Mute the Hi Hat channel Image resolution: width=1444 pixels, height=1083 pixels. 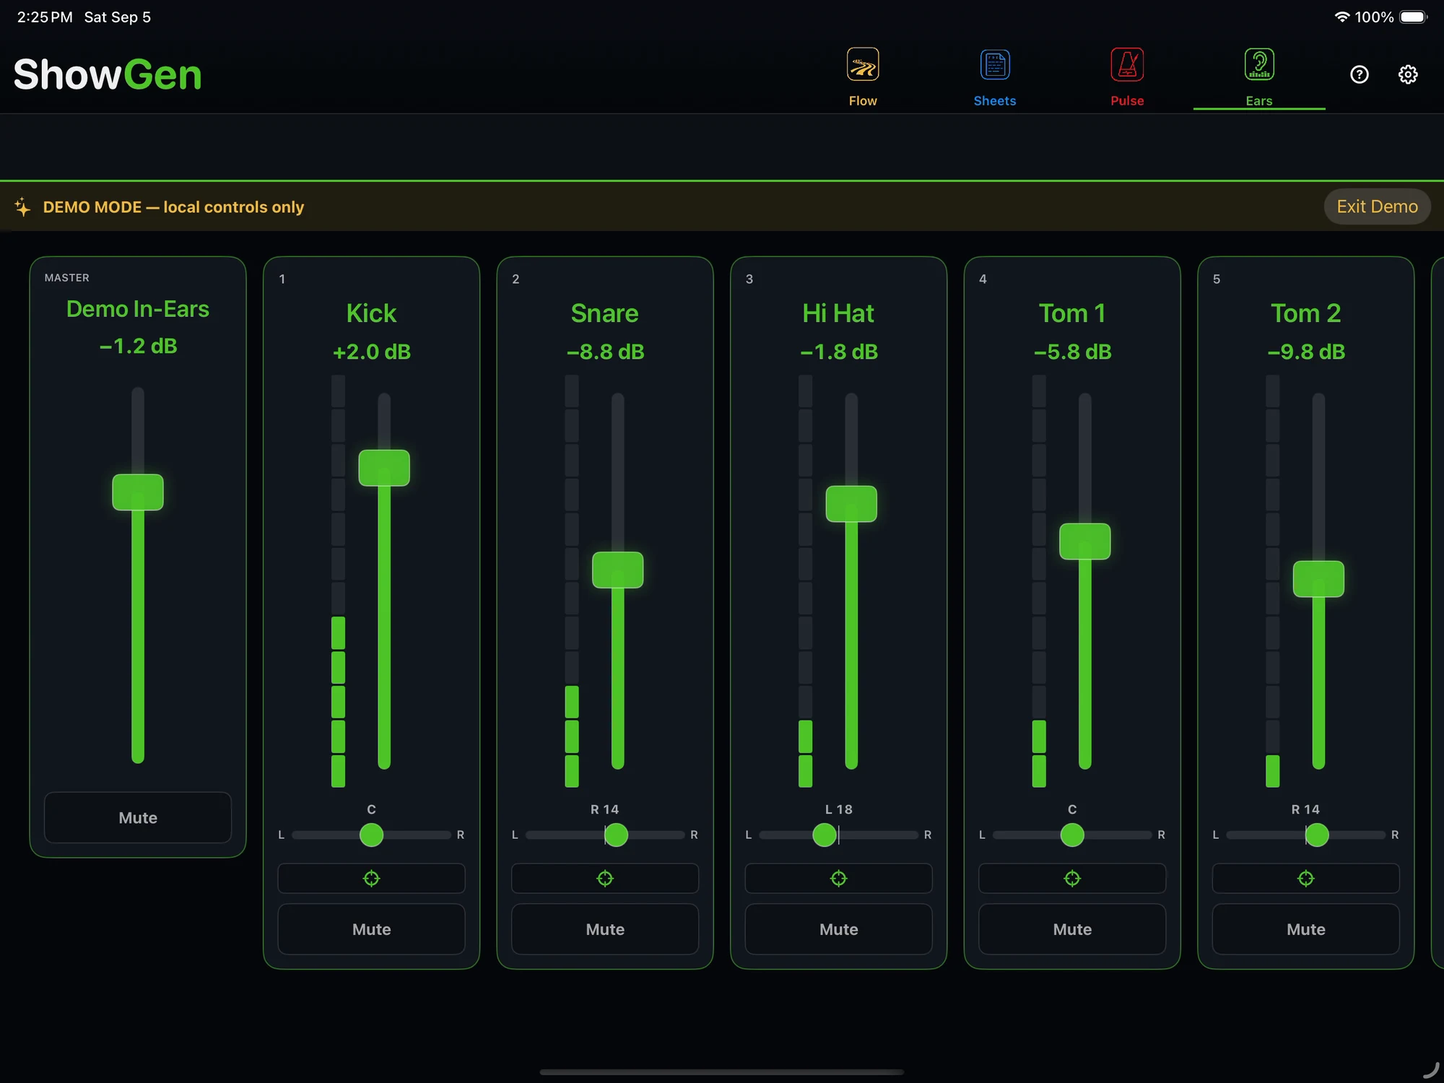(838, 929)
